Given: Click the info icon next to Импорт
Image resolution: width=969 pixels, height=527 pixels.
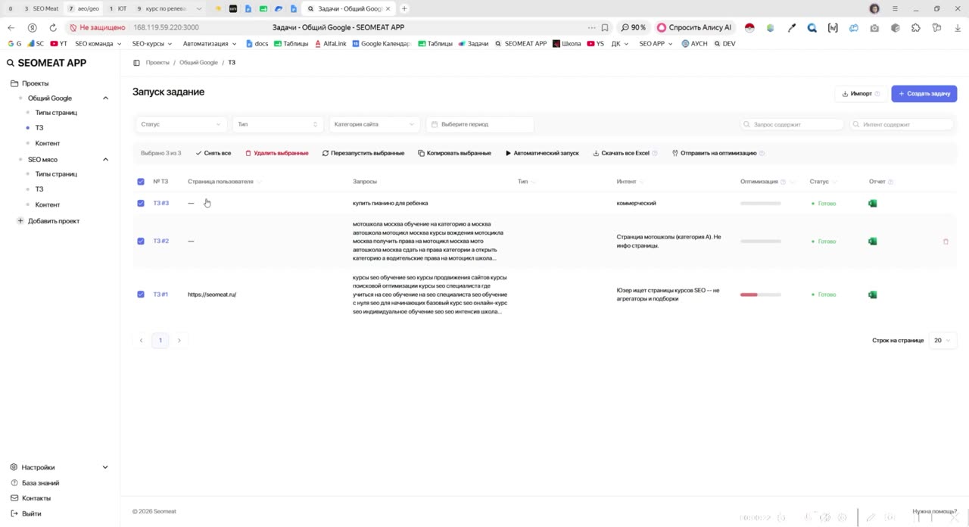Looking at the screenshot, I should pyautogui.click(x=877, y=94).
